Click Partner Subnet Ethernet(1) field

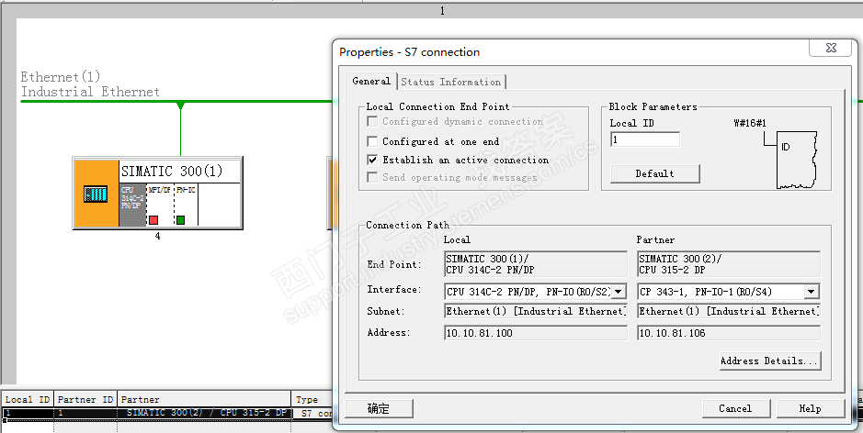coord(729,311)
